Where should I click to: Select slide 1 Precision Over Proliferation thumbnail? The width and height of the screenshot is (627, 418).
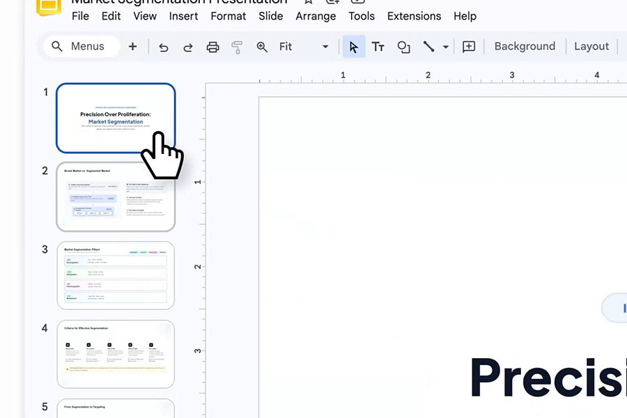coord(116,118)
